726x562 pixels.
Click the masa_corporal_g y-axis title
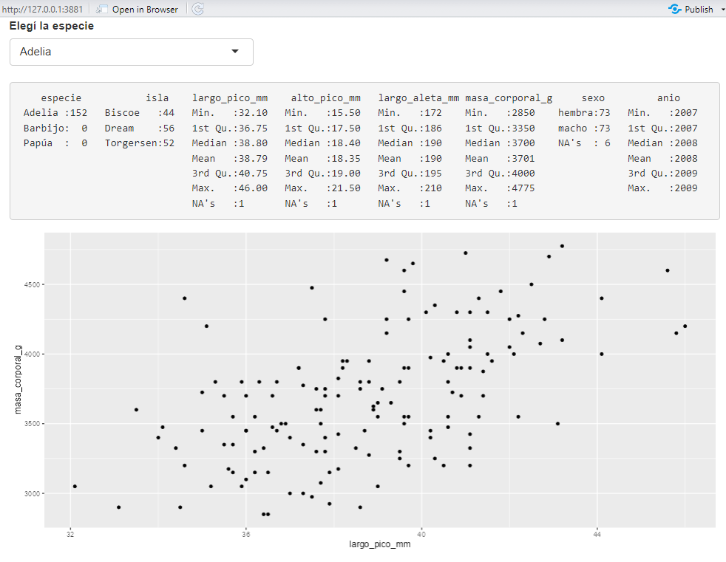point(19,379)
